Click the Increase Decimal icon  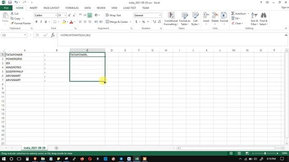click(x=154, y=22)
